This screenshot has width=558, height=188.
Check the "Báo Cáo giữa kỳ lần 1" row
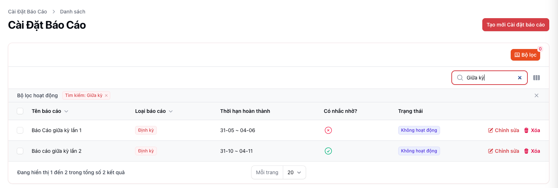pos(20,130)
